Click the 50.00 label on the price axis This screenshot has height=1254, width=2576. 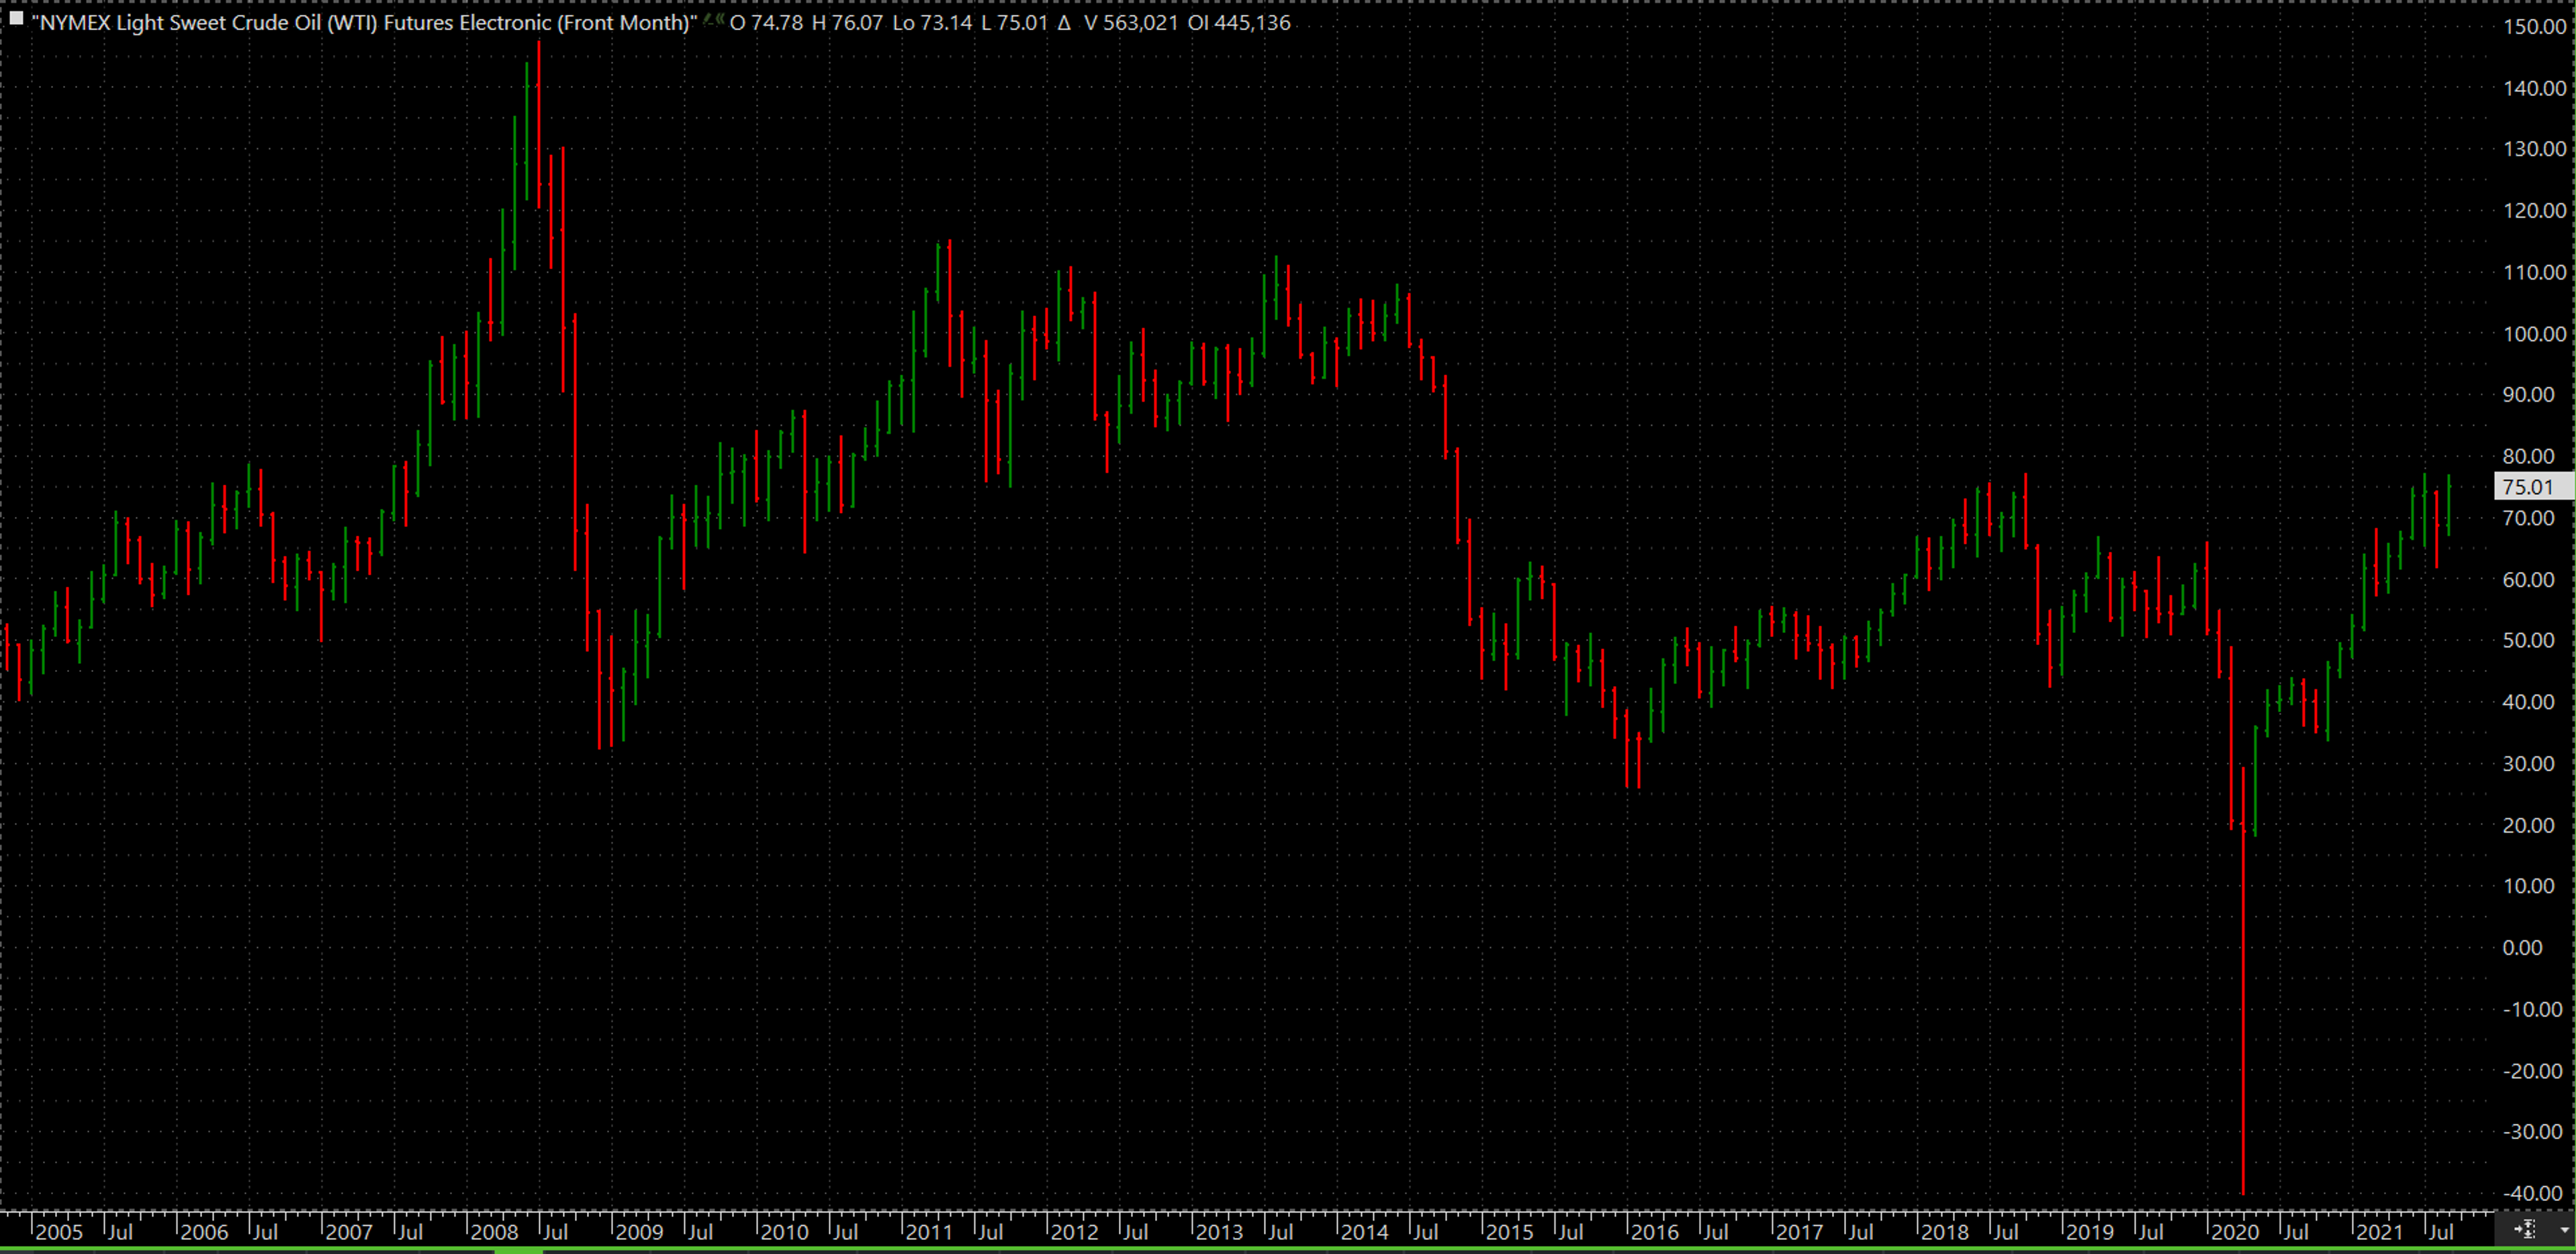(x=2528, y=640)
